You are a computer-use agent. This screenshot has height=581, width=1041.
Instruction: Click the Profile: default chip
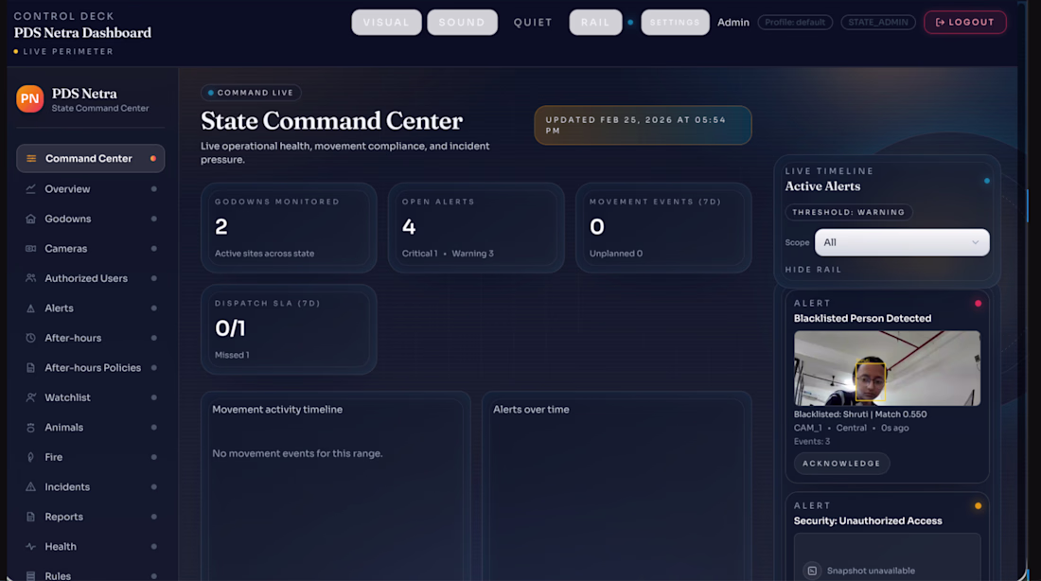click(x=795, y=22)
